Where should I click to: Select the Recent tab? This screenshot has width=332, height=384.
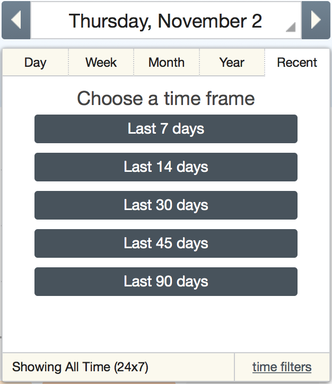coord(297,63)
